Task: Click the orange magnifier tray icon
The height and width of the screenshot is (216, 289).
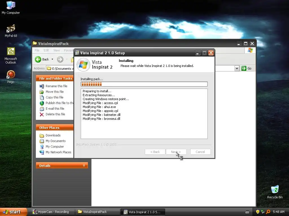Action: [268, 212]
